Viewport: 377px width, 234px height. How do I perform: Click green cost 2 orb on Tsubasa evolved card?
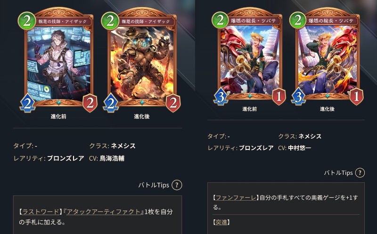(x=298, y=20)
